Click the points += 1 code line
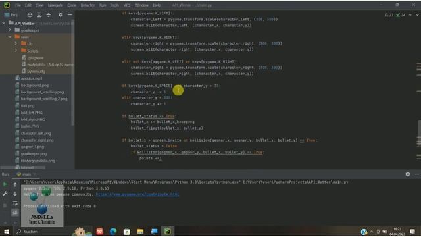 (x=151, y=158)
